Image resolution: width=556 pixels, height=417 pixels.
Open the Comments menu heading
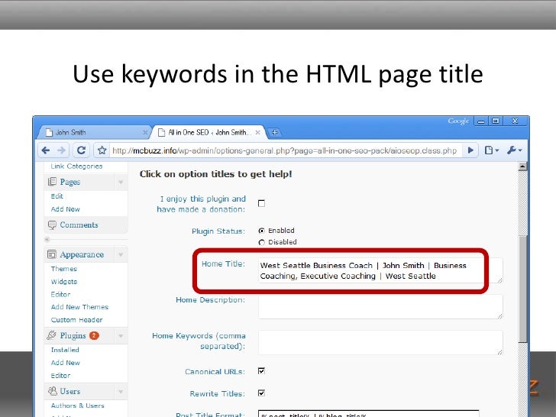point(79,225)
